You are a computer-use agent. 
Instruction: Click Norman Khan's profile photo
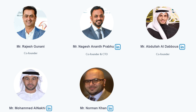coord(97,84)
